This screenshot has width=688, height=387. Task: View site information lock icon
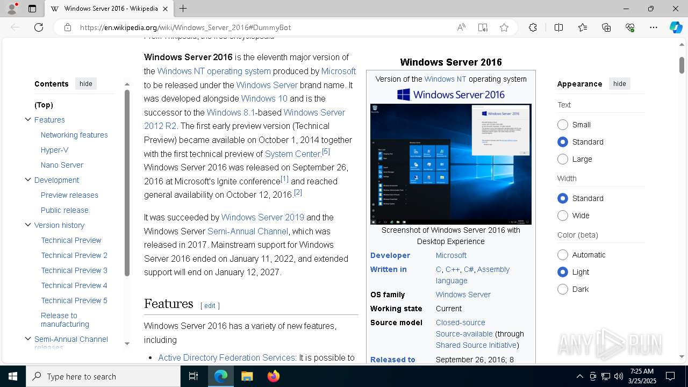click(x=68, y=27)
